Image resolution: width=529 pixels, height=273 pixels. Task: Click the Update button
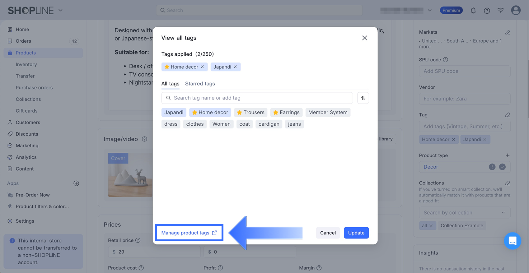pos(356,233)
